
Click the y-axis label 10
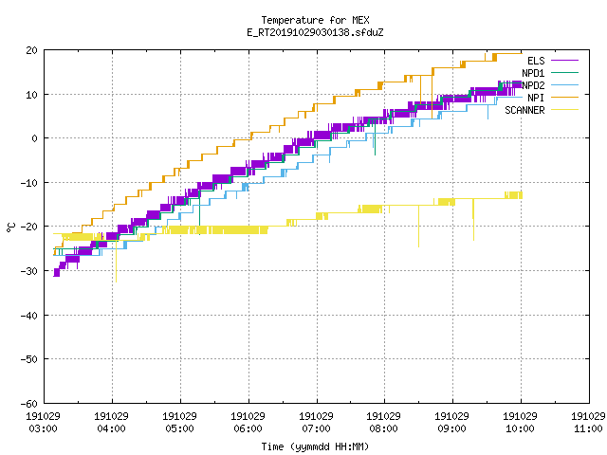click(31, 95)
